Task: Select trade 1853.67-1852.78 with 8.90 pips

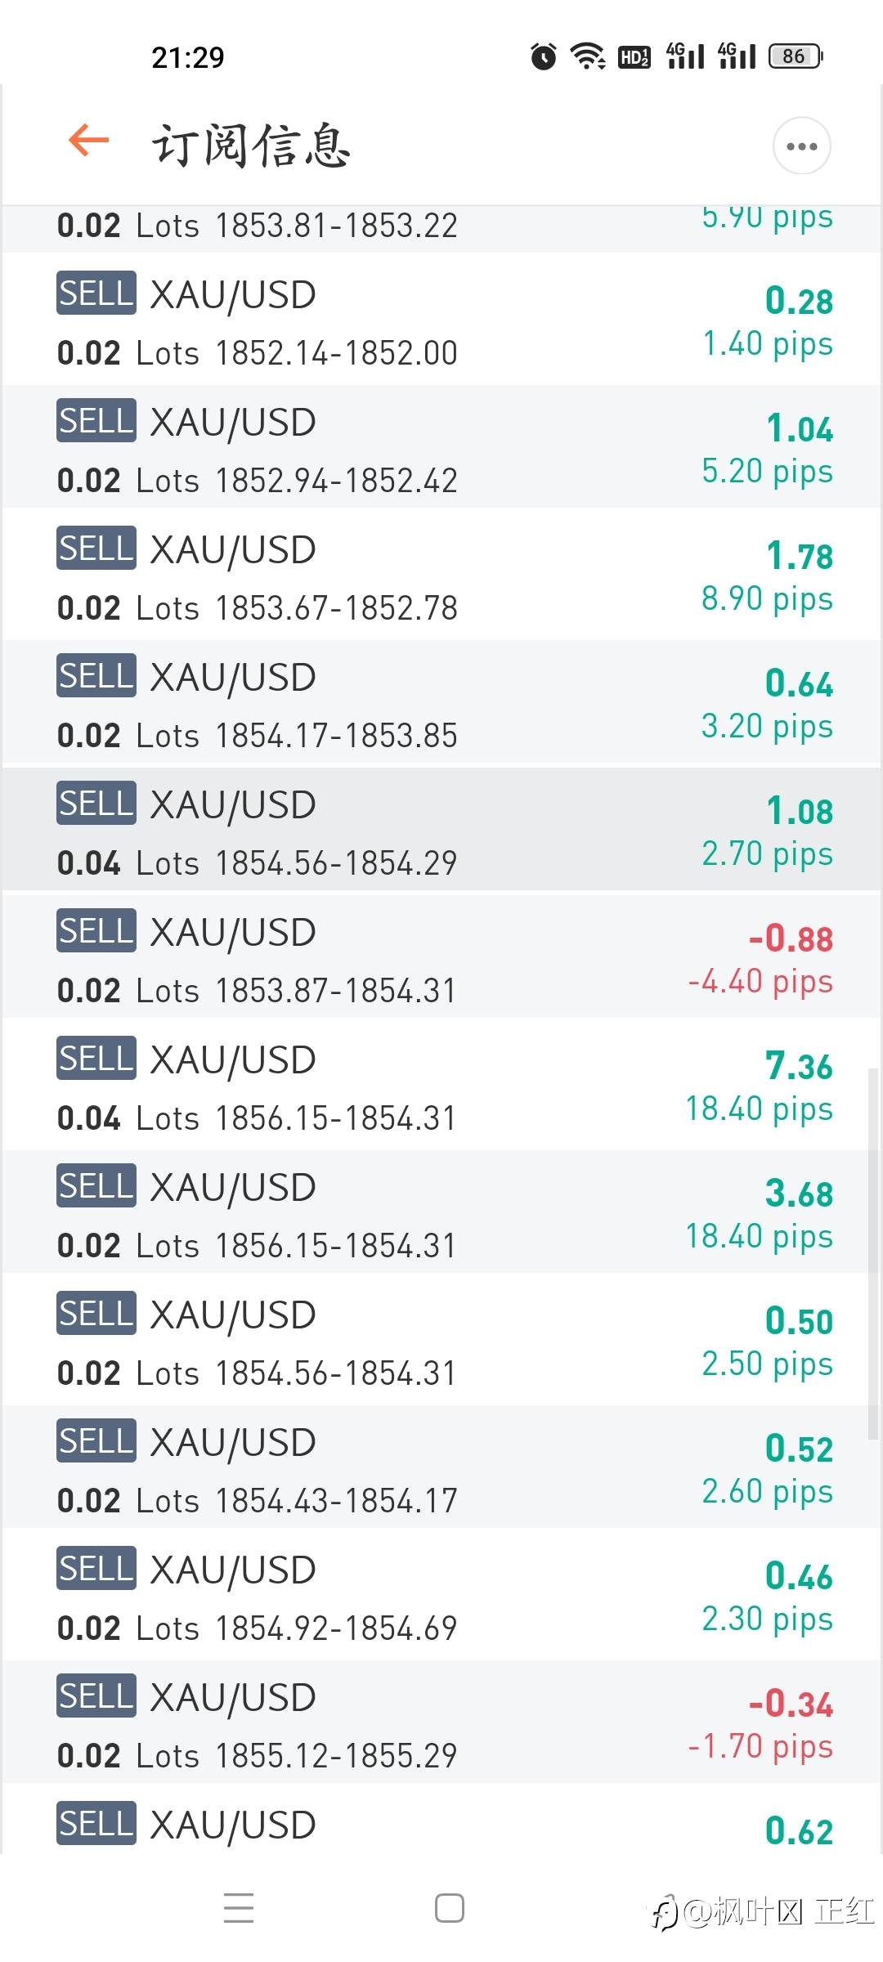Action: pyautogui.click(x=441, y=576)
